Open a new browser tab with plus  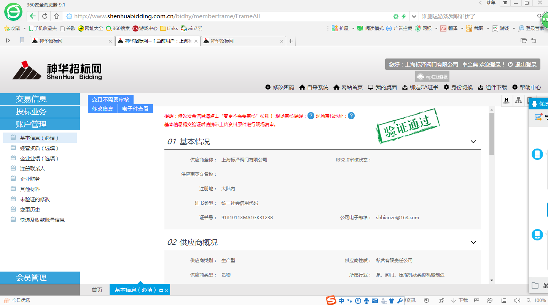[291, 41]
